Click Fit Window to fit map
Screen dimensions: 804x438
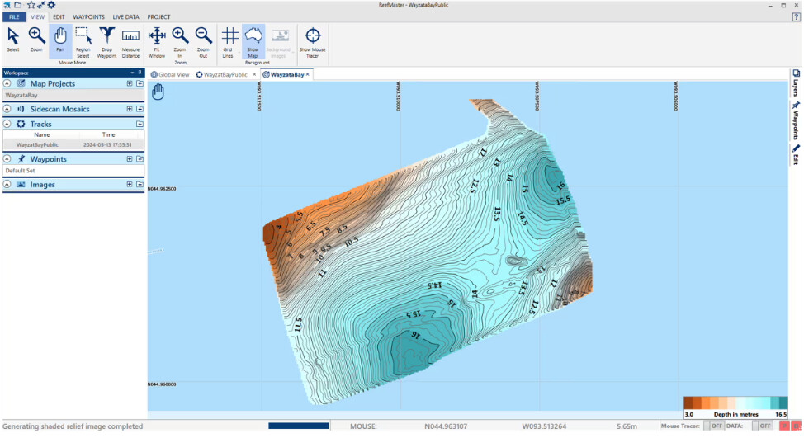[x=157, y=42]
